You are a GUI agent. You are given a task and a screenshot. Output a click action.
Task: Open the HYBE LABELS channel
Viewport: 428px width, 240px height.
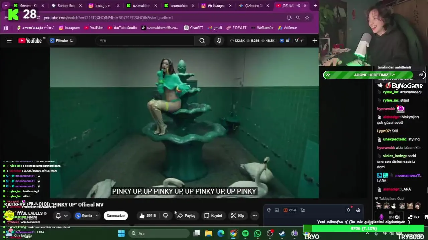pos(30,213)
